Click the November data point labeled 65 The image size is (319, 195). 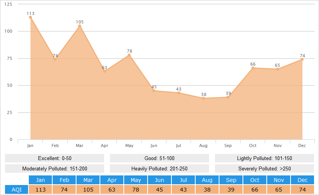pos(277,69)
